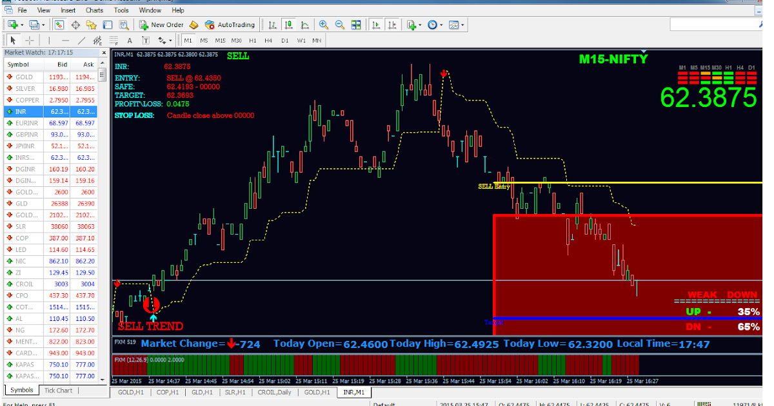Switch to H4 timeframe
The image size is (774, 406).
[268, 41]
